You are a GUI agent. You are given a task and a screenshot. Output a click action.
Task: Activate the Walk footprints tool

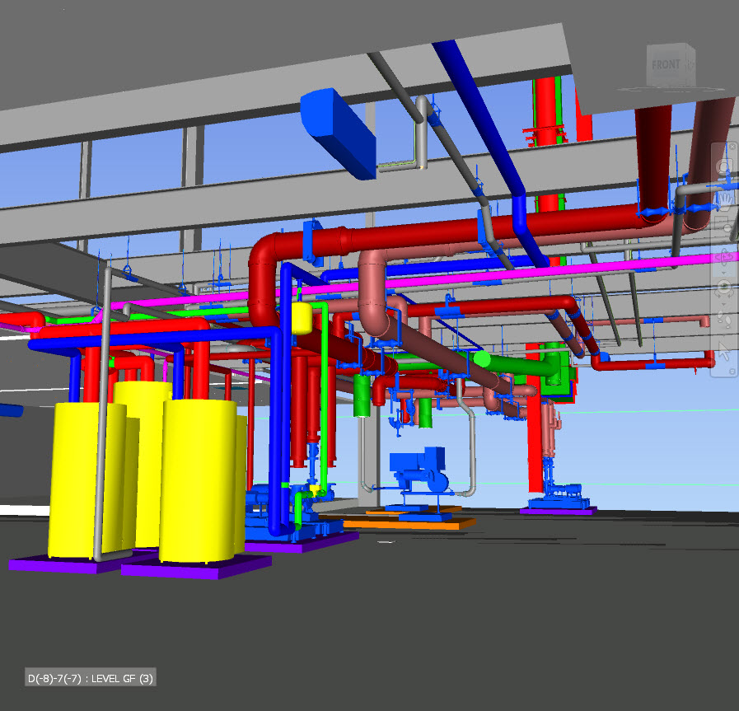click(724, 320)
